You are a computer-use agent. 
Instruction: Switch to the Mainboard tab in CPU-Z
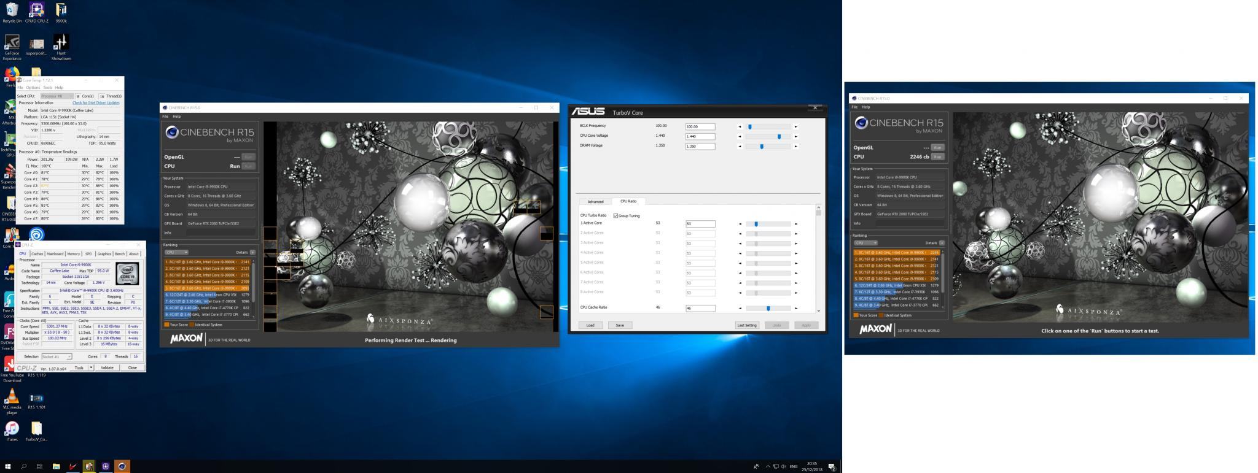point(55,254)
